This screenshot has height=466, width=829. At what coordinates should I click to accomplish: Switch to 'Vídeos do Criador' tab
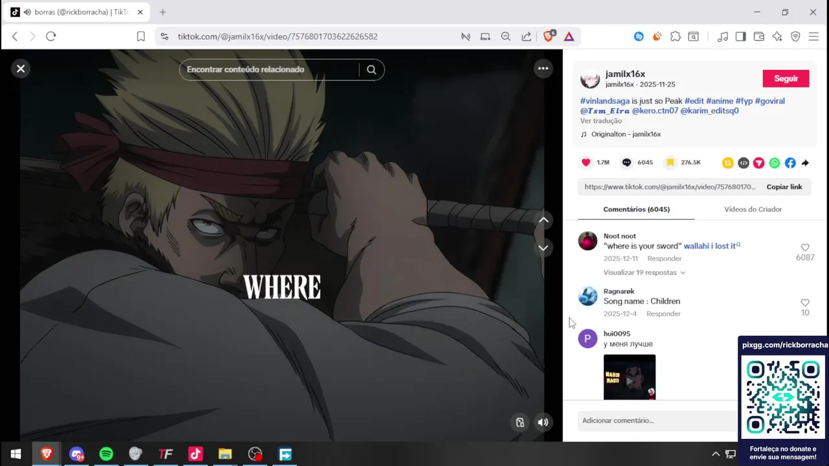click(753, 210)
